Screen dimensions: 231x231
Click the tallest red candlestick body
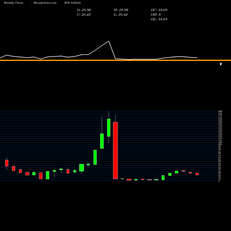tap(115, 151)
